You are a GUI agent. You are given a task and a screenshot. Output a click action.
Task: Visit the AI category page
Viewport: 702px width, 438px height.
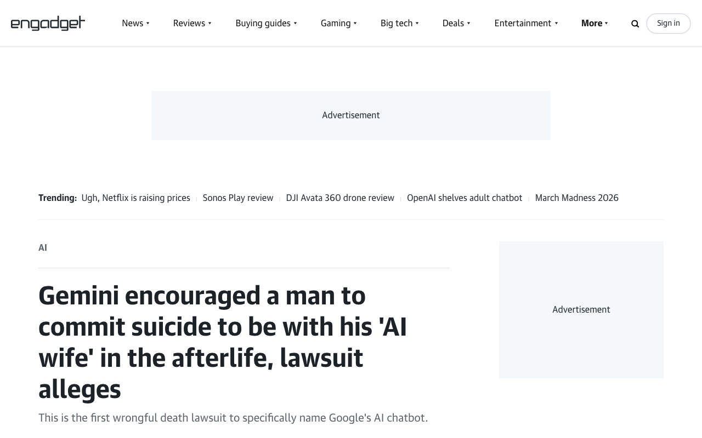pyautogui.click(x=43, y=247)
